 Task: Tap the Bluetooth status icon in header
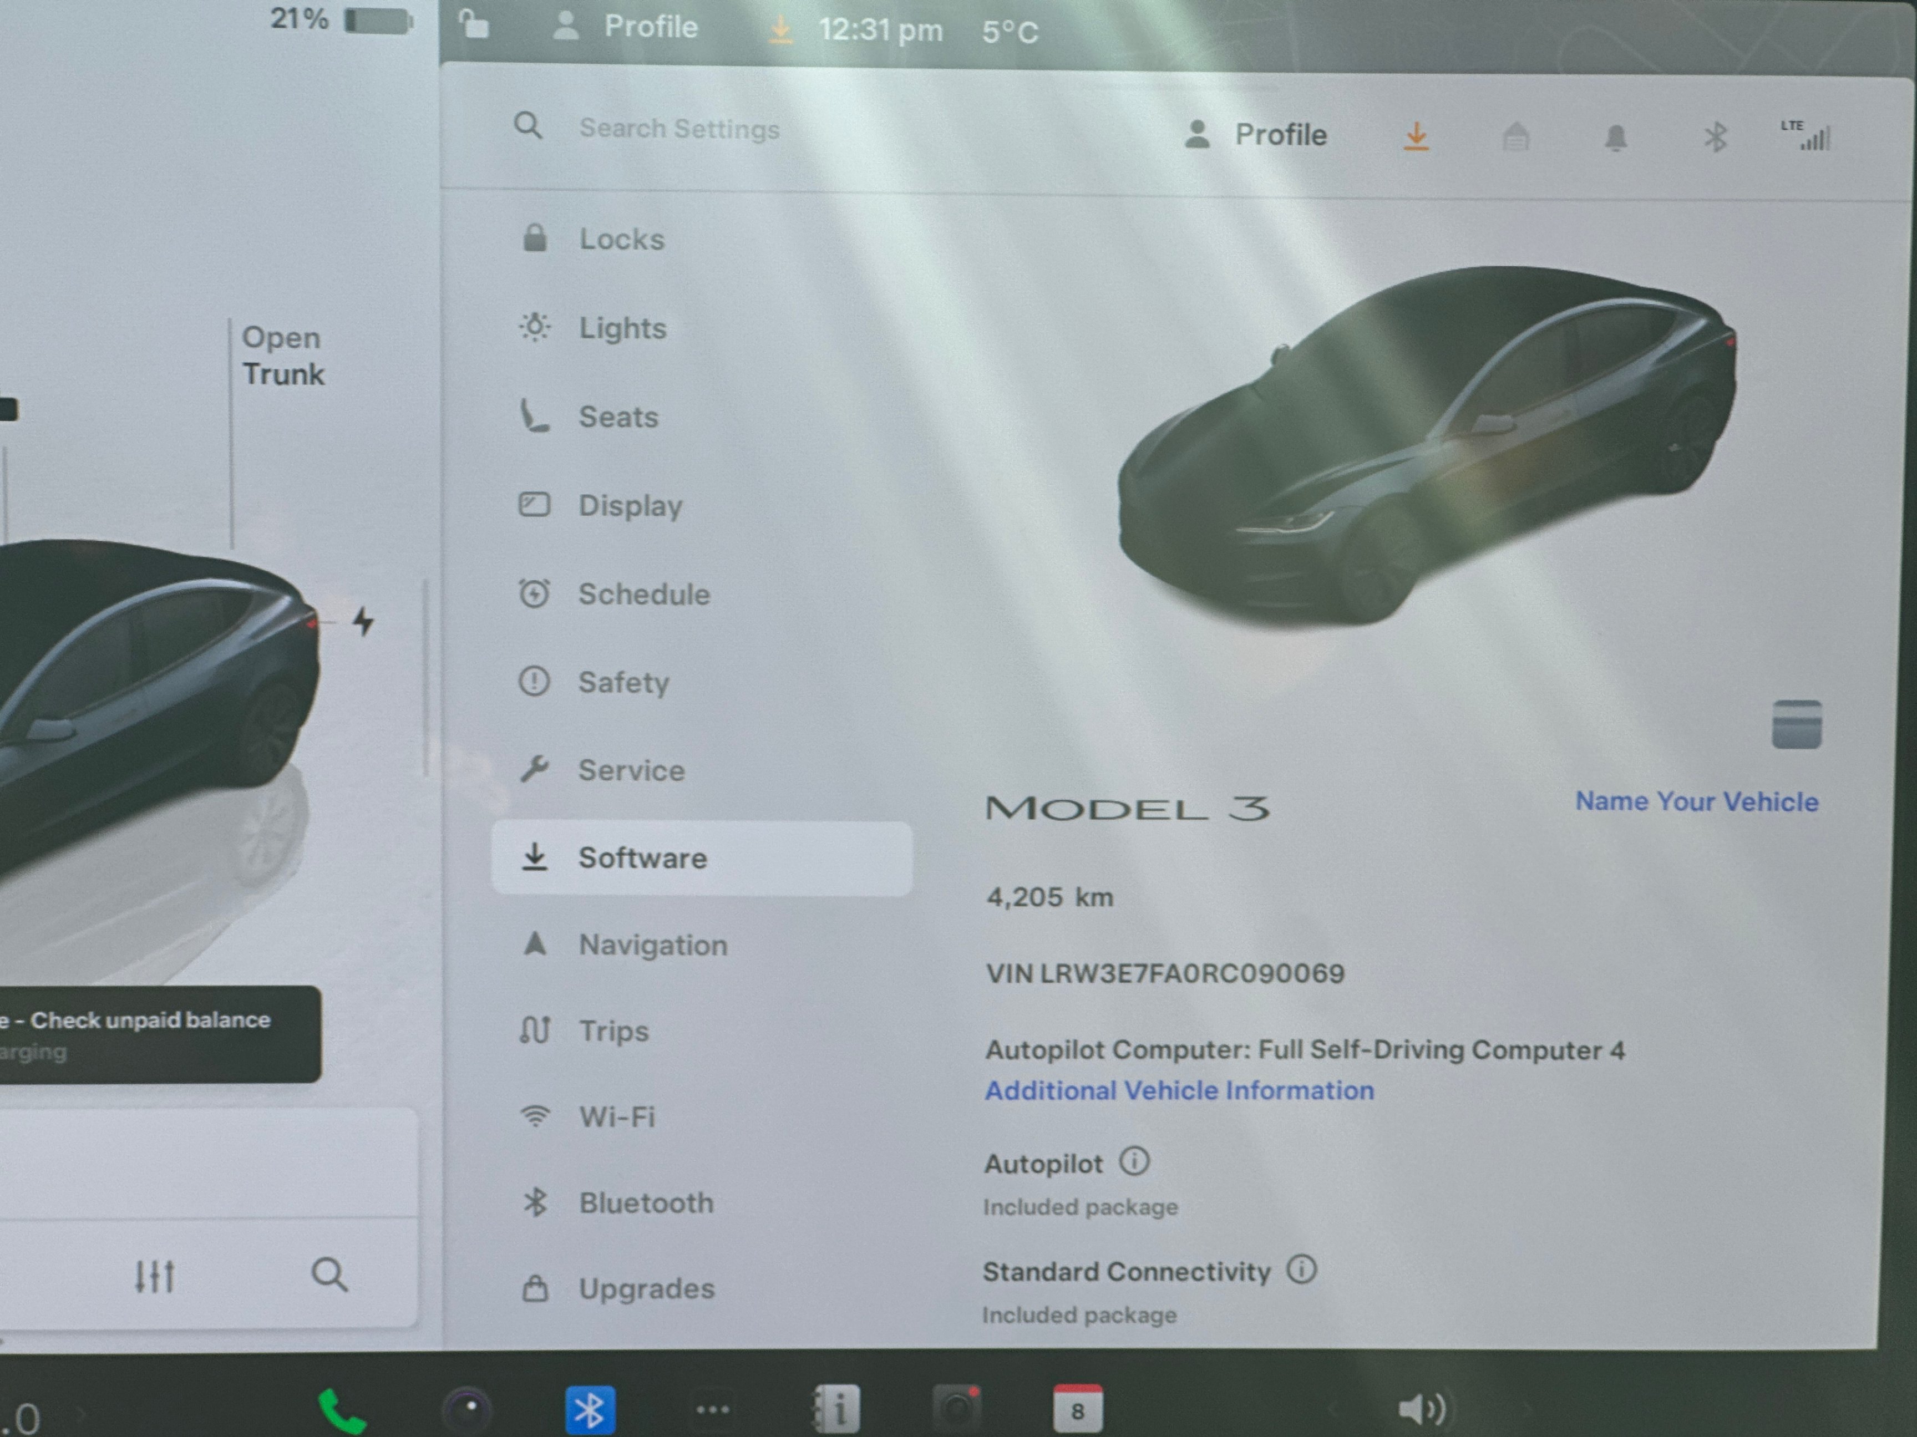[x=1715, y=137]
